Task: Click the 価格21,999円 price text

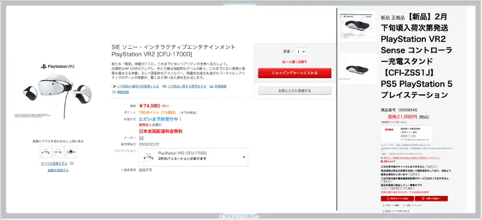Action: 402,117
